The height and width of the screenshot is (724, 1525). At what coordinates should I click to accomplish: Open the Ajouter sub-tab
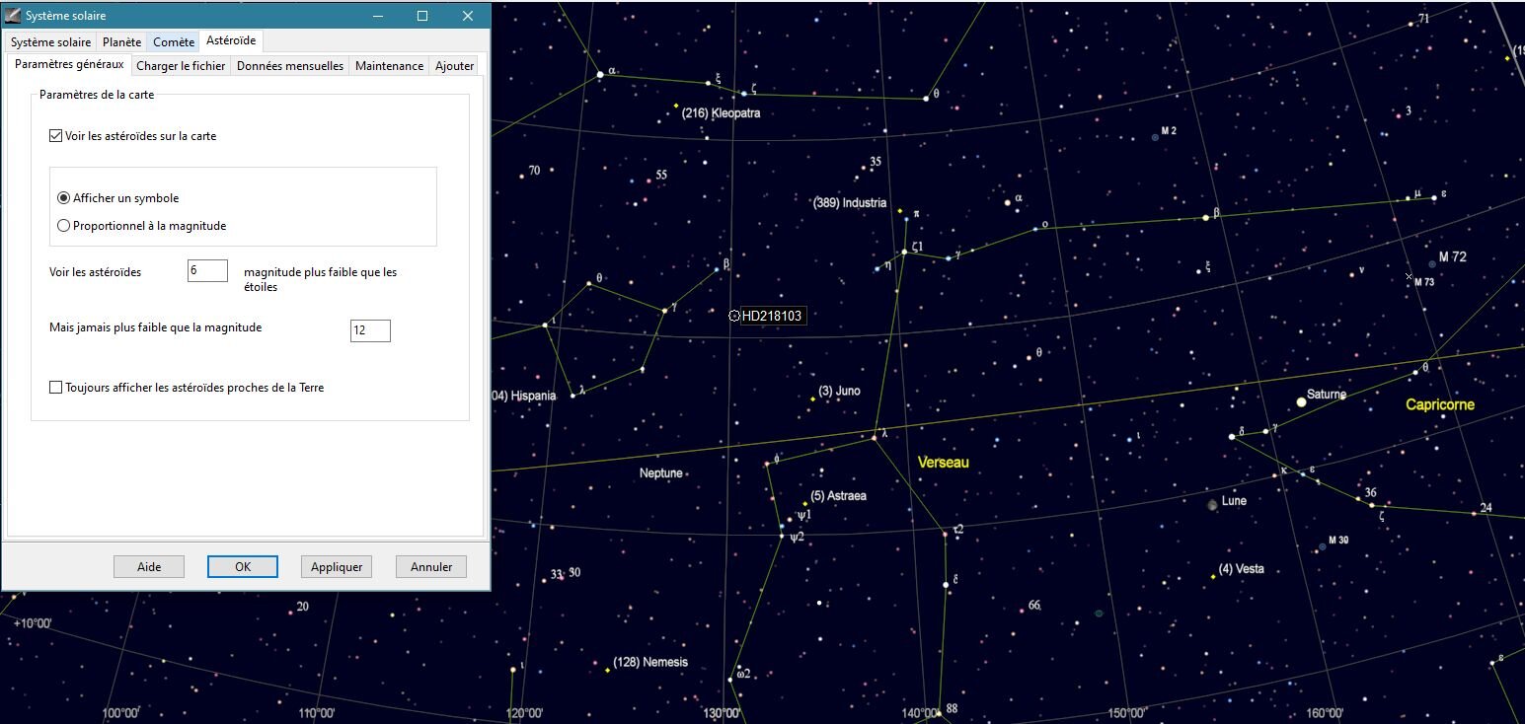pos(455,66)
